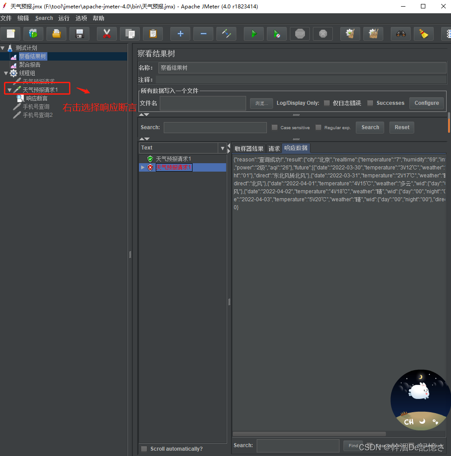Viewport: 451px width, 456px height.
Task: Toggle the 仅日志错误 errors-only checkbox
Action: 327,103
